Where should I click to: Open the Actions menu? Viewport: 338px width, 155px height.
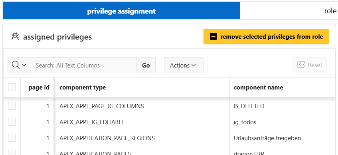click(x=184, y=65)
